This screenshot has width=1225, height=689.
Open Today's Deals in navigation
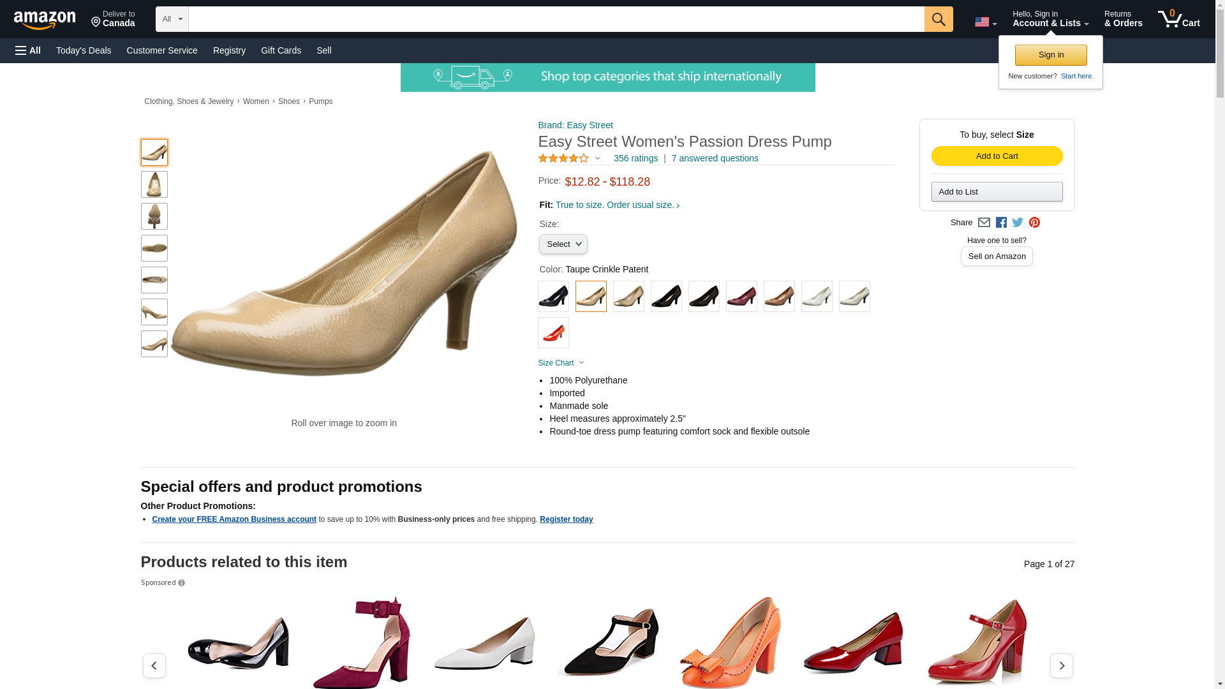point(84,50)
